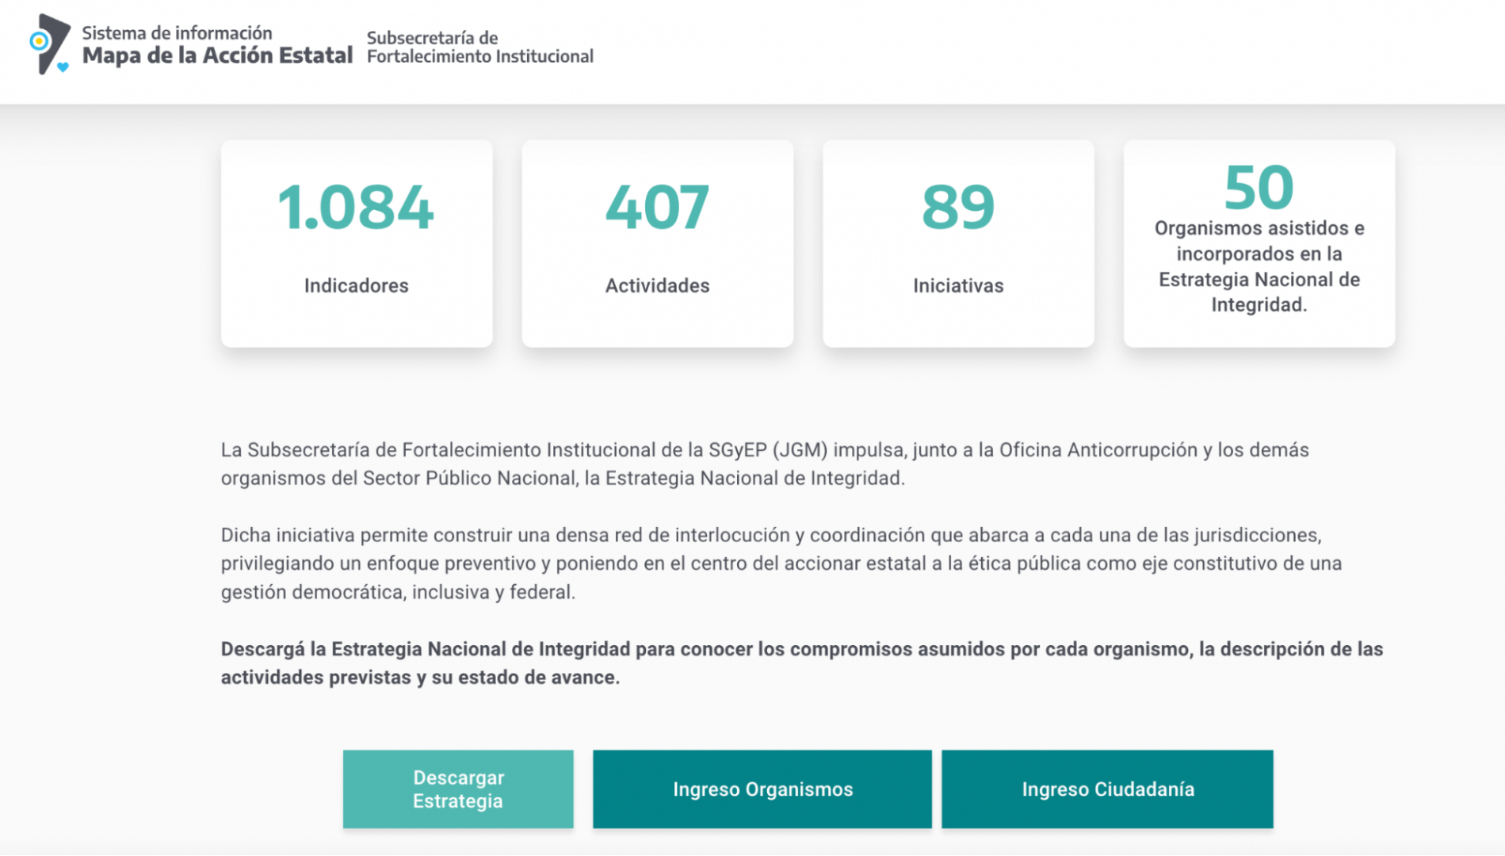
Task: Click bold text Descargá la Estrategia Nacional
Action: pos(801,663)
